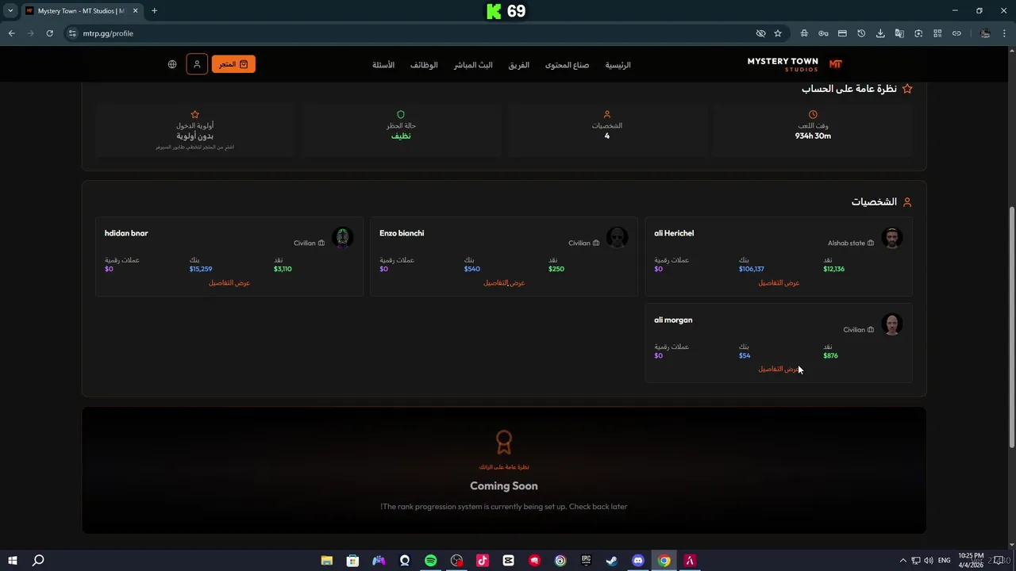The height and width of the screenshot is (571, 1016).
Task: Click the star icon for login priority
Action: [194, 114]
